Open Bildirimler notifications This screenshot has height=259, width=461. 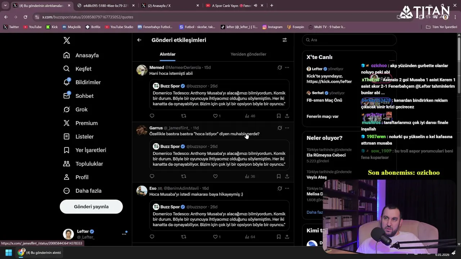tap(82, 82)
